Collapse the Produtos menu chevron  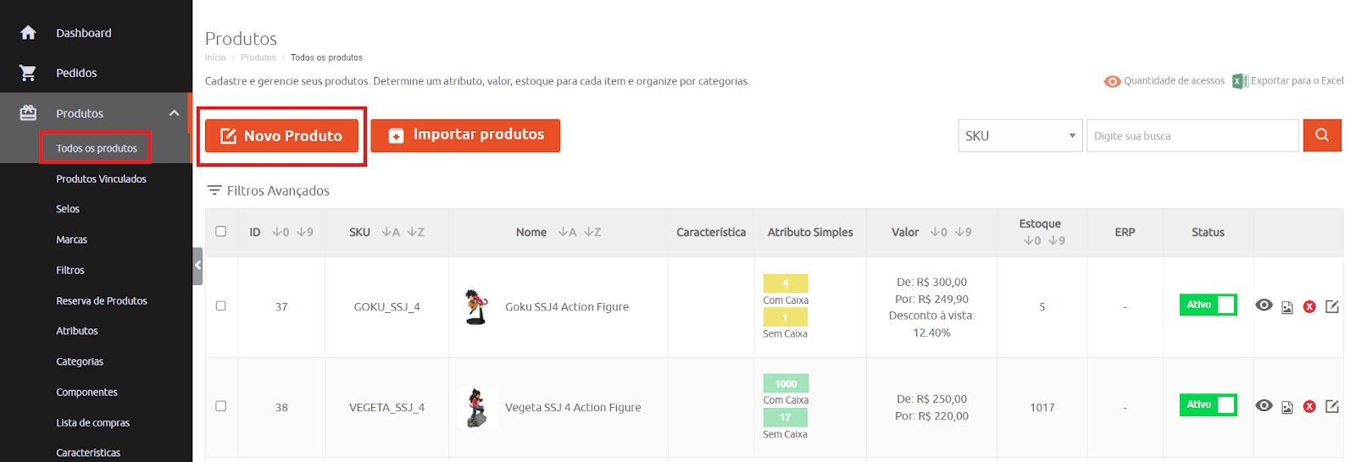click(174, 113)
